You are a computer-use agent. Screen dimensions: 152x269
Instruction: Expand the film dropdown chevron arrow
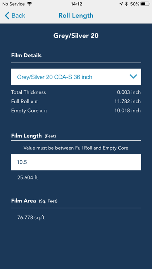click(x=133, y=77)
